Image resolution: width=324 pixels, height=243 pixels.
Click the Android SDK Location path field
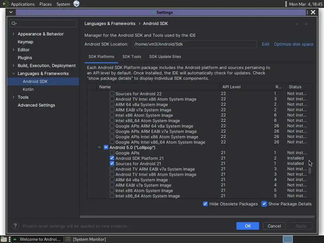(x=195, y=44)
